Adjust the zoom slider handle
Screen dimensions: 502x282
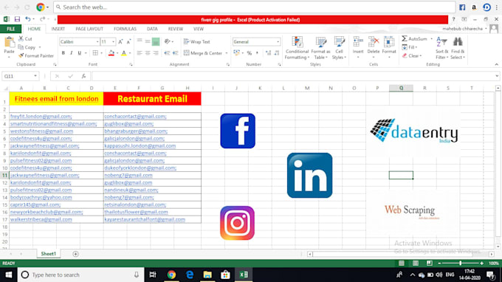pos(461,263)
